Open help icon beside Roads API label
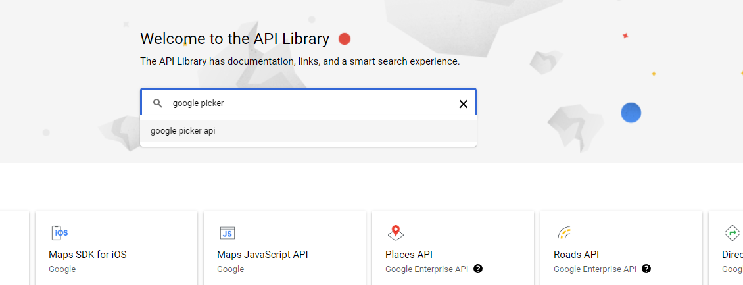743x285 pixels. (646, 269)
